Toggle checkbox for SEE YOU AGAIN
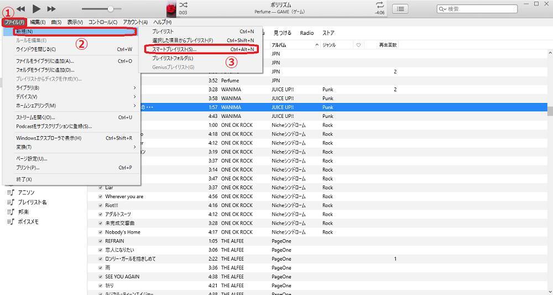 pos(100,277)
